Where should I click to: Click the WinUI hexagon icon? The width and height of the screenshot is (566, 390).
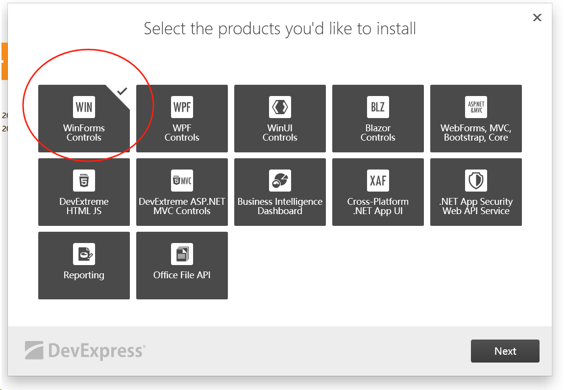coord(280,107)
